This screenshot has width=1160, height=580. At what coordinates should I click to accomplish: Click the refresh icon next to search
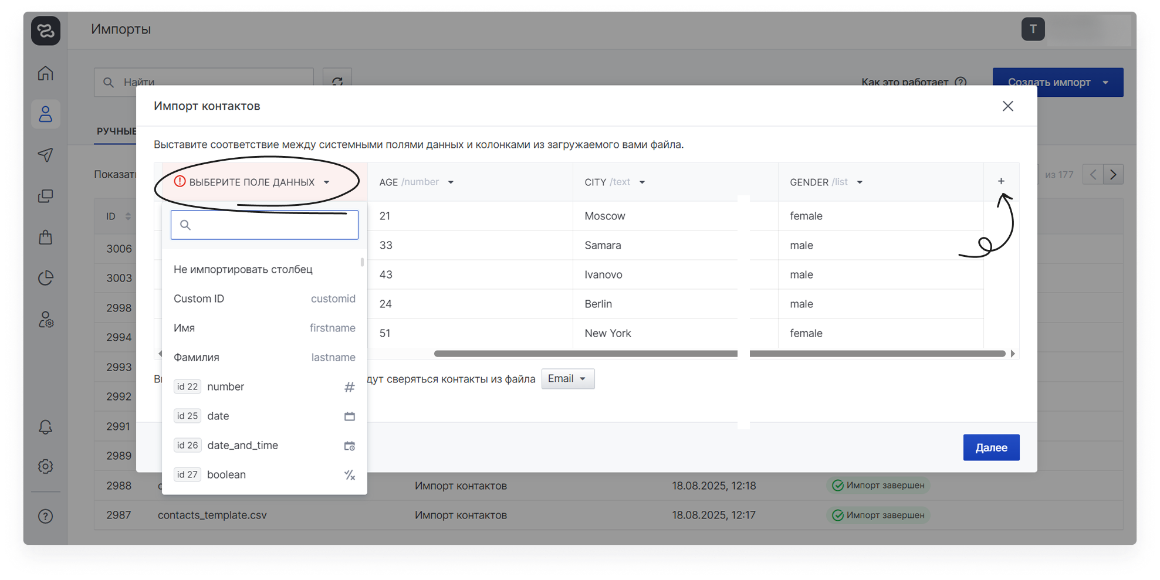pyautogui.click(x=337, y=82)
